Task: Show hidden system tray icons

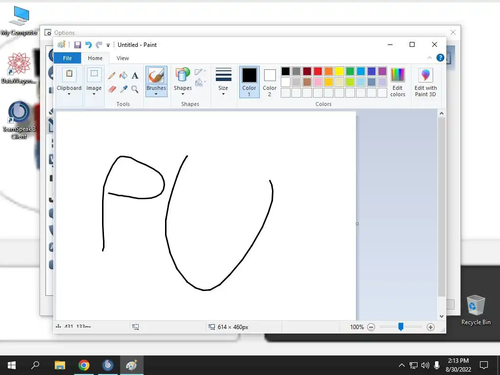Action: [x=402, y=365]
